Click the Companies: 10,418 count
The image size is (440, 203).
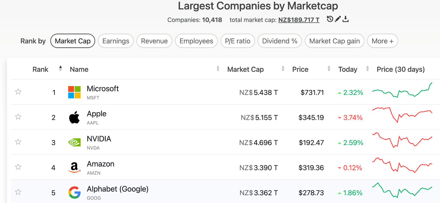(x=195, y=20)
